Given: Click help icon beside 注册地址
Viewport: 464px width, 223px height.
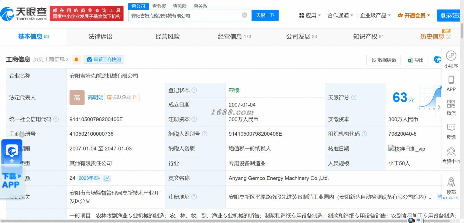Looking at the screenshot, I should [x=194, y=197].
